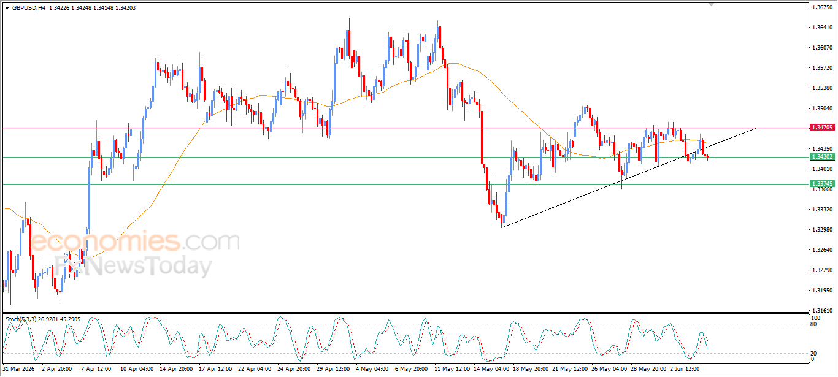Click the 17 Apr 12:00 time label

coord(215,370)
